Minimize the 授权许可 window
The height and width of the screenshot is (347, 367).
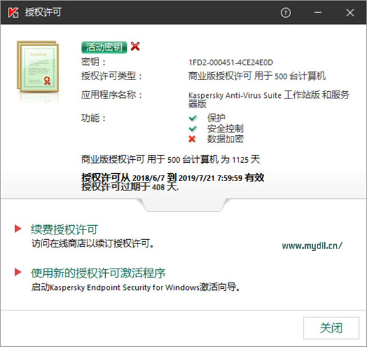(x=318, y=13)
